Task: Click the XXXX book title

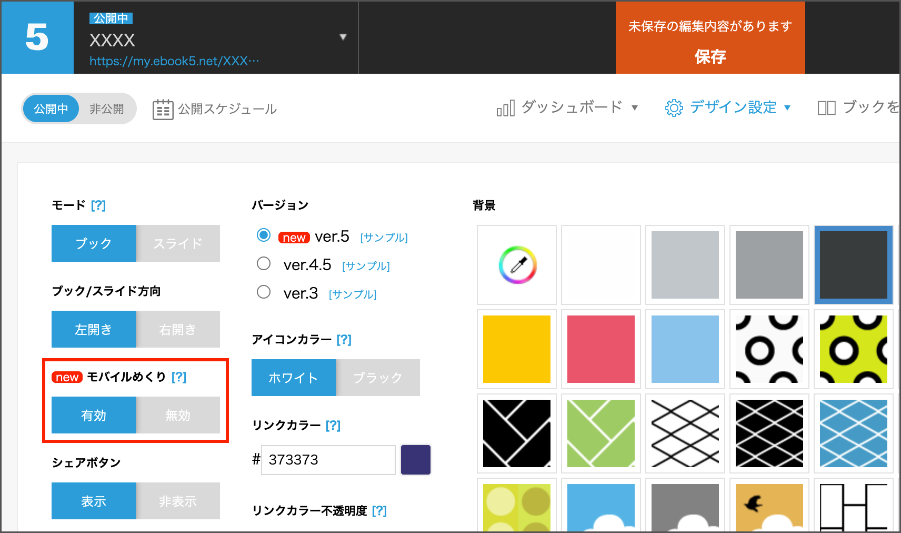Action: click(x=112, y=40)
